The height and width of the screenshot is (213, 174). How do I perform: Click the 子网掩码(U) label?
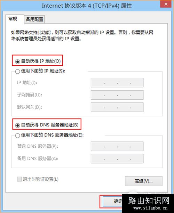(29, 95)
